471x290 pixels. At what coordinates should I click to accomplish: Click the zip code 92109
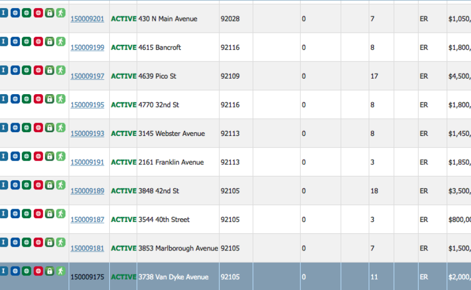[x=230, y=77]
